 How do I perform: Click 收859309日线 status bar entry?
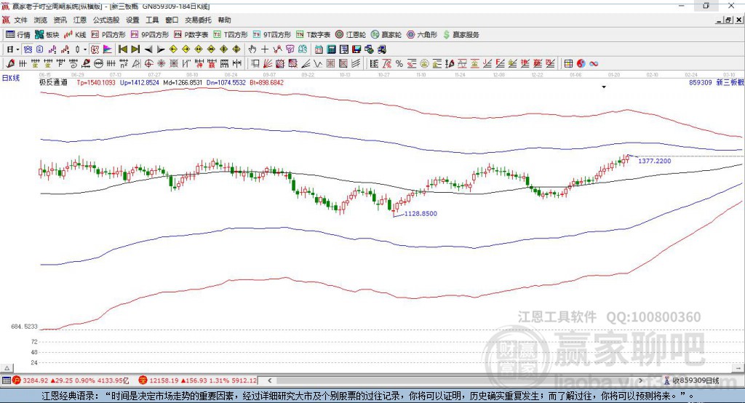point(691,380)
